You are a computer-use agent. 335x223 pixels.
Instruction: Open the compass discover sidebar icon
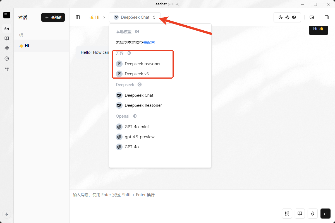point(7,58)
